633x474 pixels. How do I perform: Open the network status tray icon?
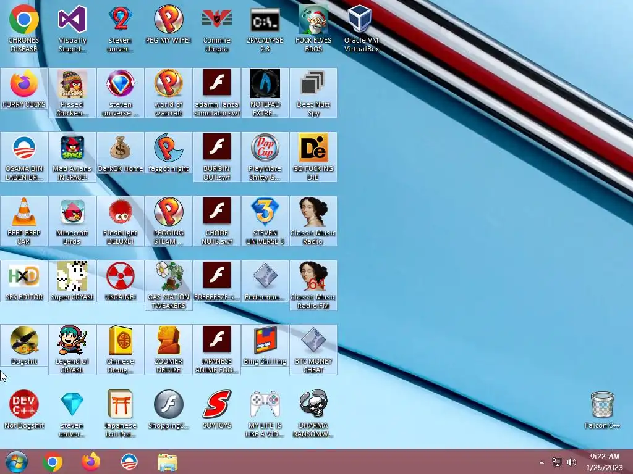[x=557, y=462]
